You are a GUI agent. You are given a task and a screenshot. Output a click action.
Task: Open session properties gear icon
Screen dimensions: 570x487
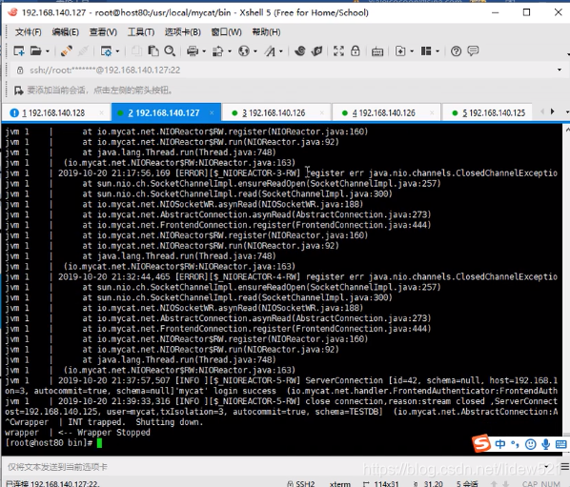coord(106,51)
